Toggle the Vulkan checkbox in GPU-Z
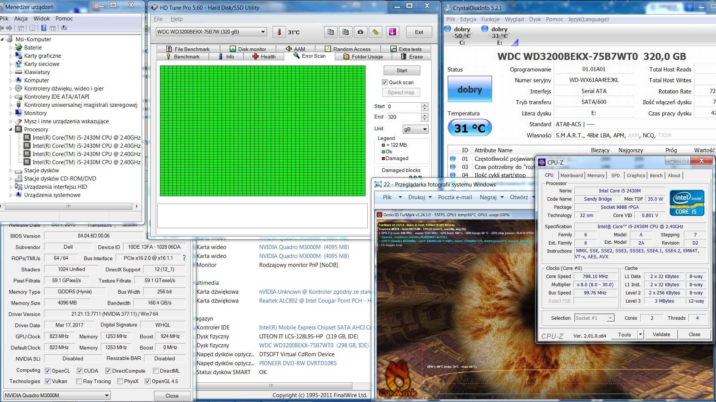Image resolution: width=716 pixels, height=402 pixels. (x=48, y=381)
